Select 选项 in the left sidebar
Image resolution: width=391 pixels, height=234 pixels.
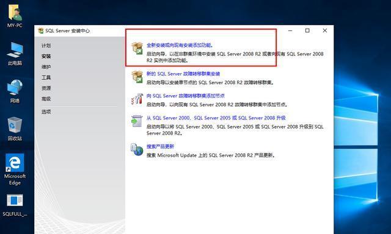click(46, 112)
